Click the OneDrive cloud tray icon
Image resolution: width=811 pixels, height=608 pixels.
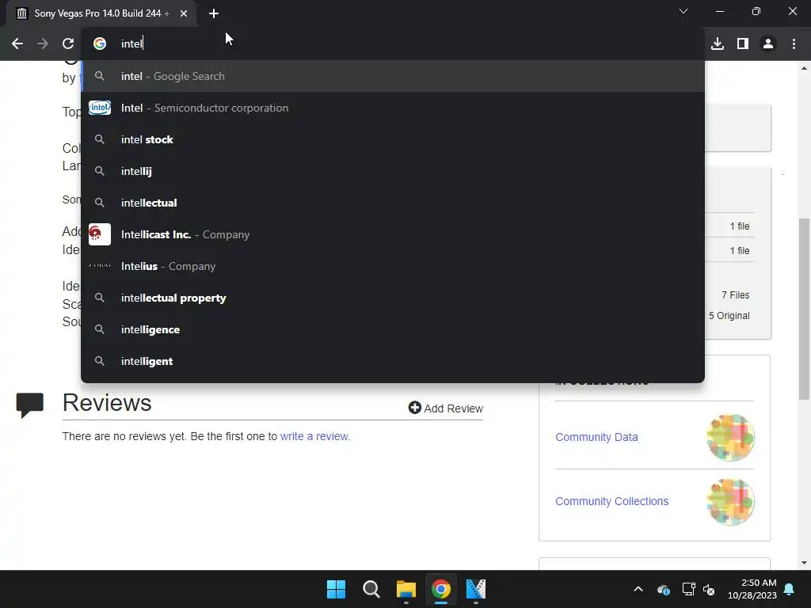point(664,589)
